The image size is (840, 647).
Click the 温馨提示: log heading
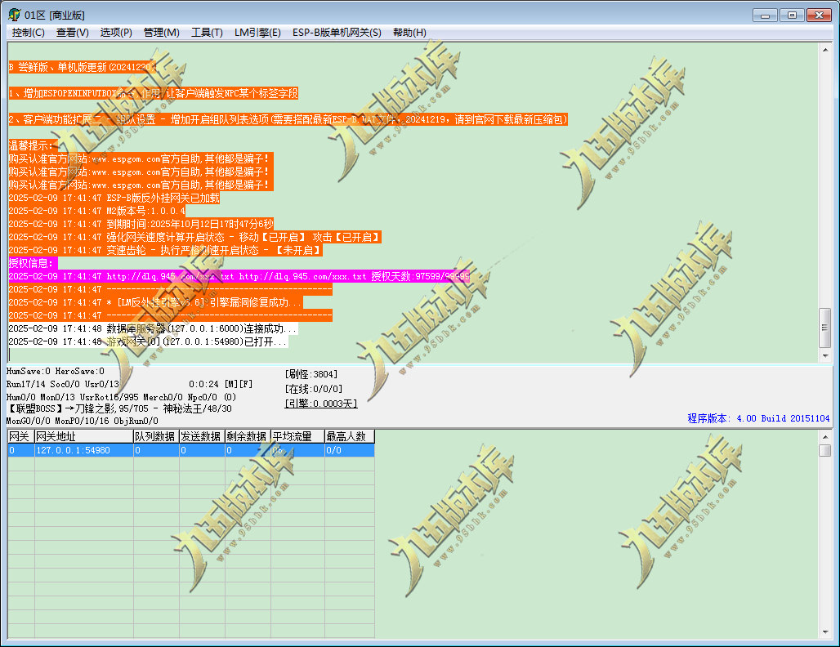32,145
